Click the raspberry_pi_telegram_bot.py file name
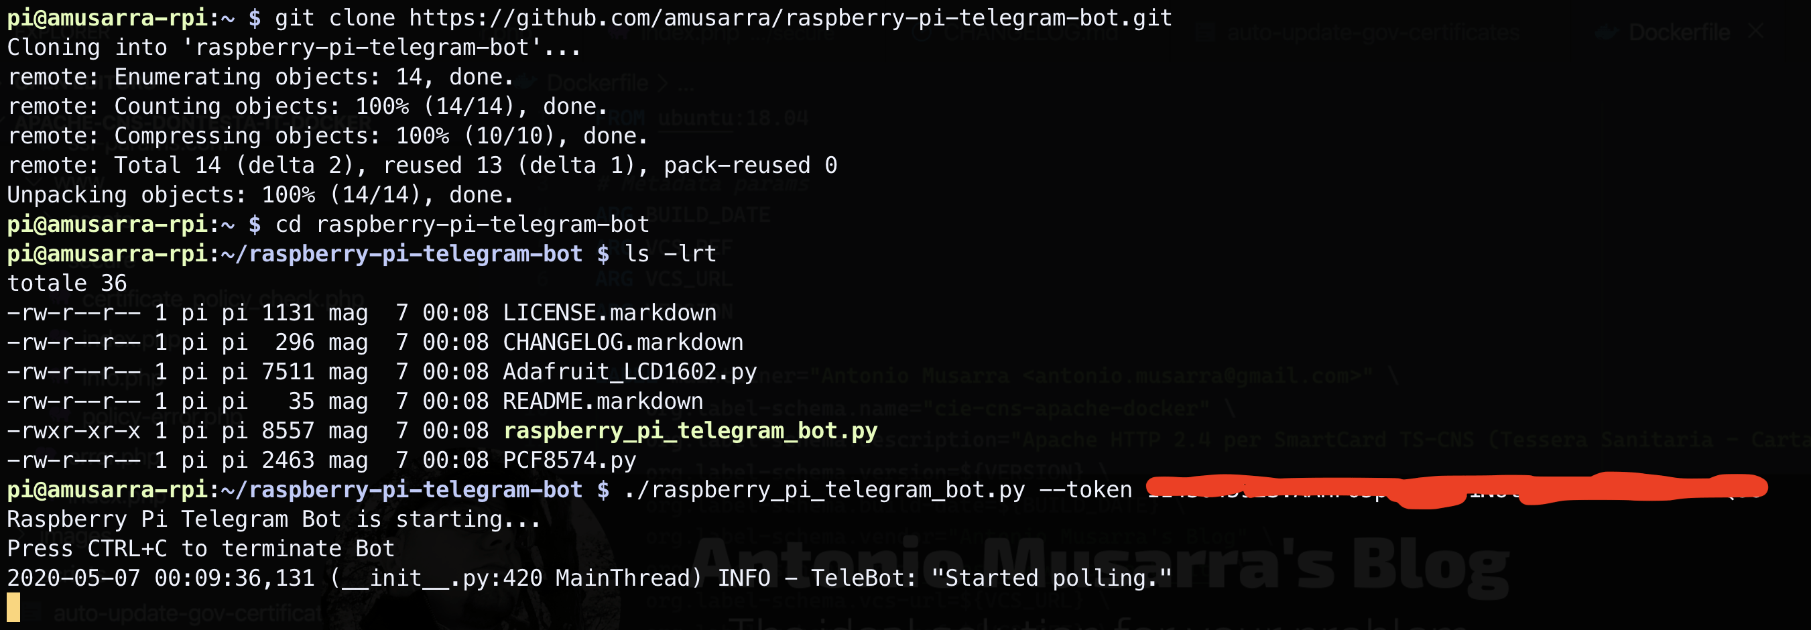 (x=690, y=431)
